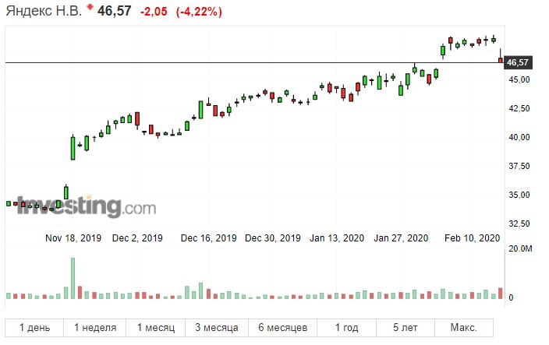Click the 32,50 price axis label

point(519,224)
